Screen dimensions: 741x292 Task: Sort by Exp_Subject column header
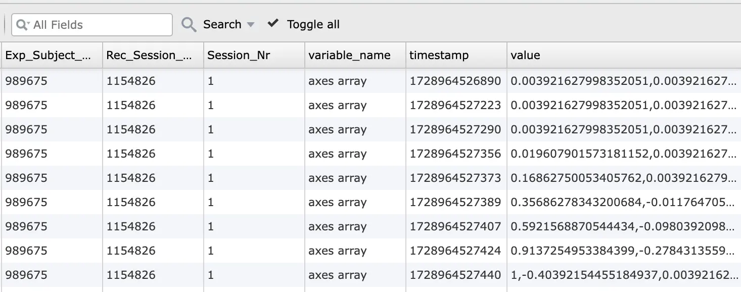click(52, 55)
